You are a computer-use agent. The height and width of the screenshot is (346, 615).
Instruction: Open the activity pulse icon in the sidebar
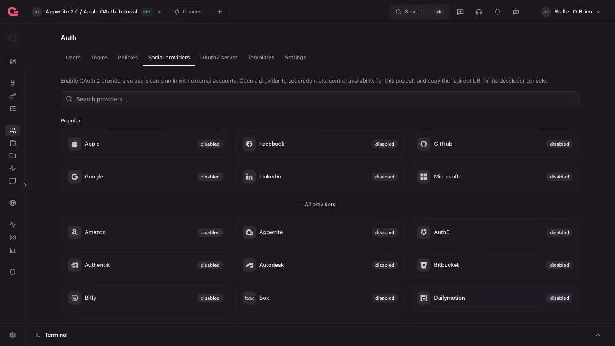pyautogui.click(x=13, y=225)
